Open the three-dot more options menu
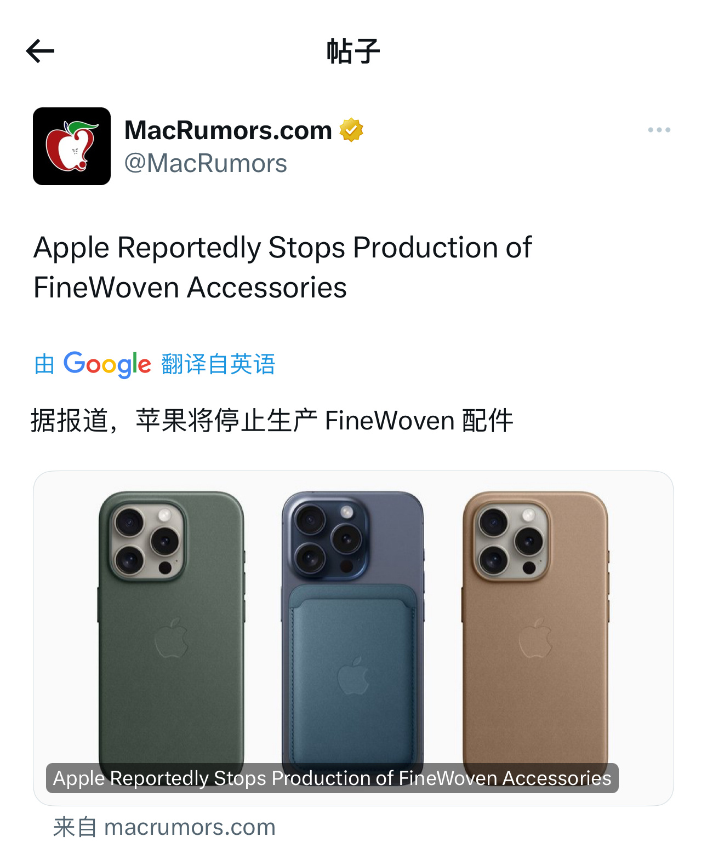707x860 pixels. [x=659, y=130]
